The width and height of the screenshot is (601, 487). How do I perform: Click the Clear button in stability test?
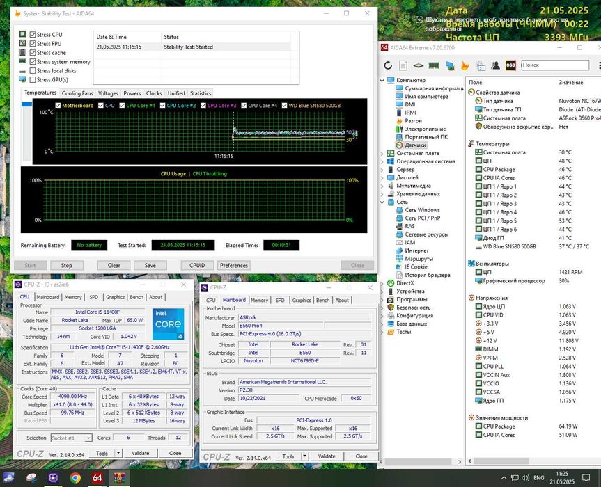[x=114, y=265]
